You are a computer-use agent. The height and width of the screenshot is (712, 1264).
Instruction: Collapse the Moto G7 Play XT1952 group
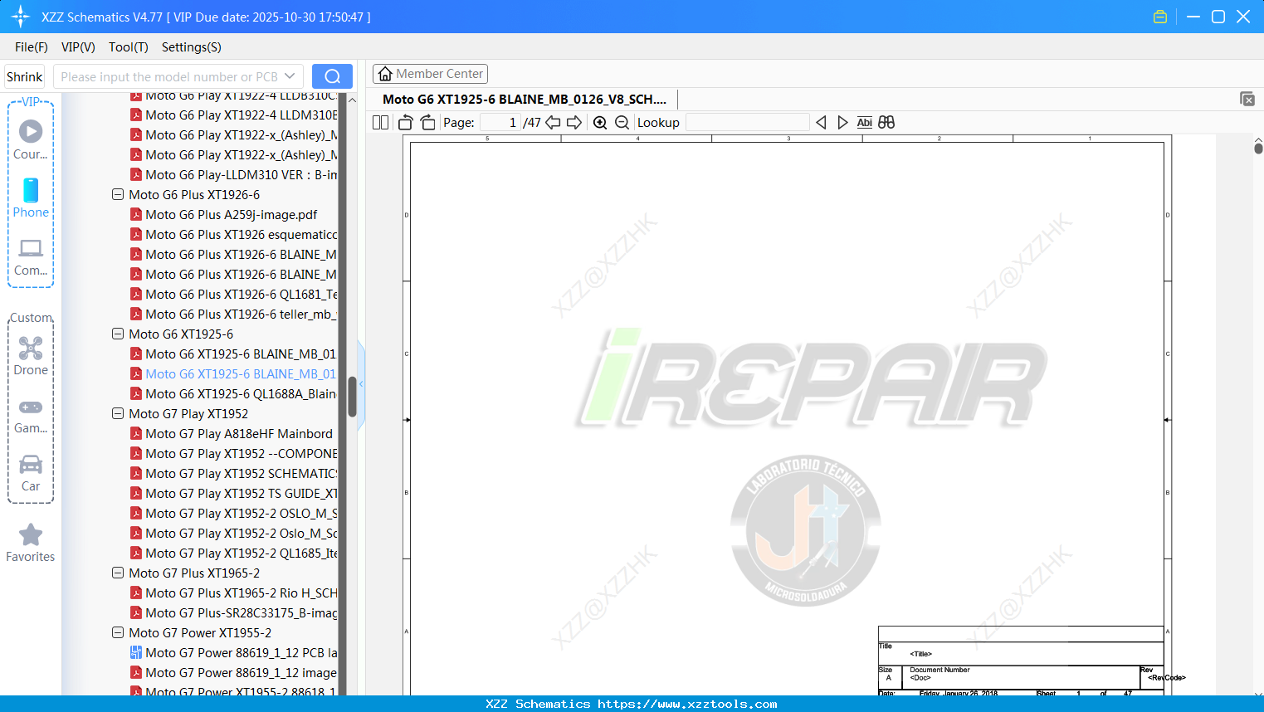tap(118, 414)
